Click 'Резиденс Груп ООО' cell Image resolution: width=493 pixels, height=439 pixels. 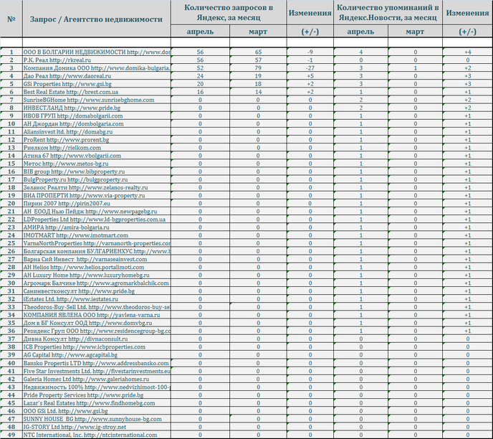click(97, 331)
